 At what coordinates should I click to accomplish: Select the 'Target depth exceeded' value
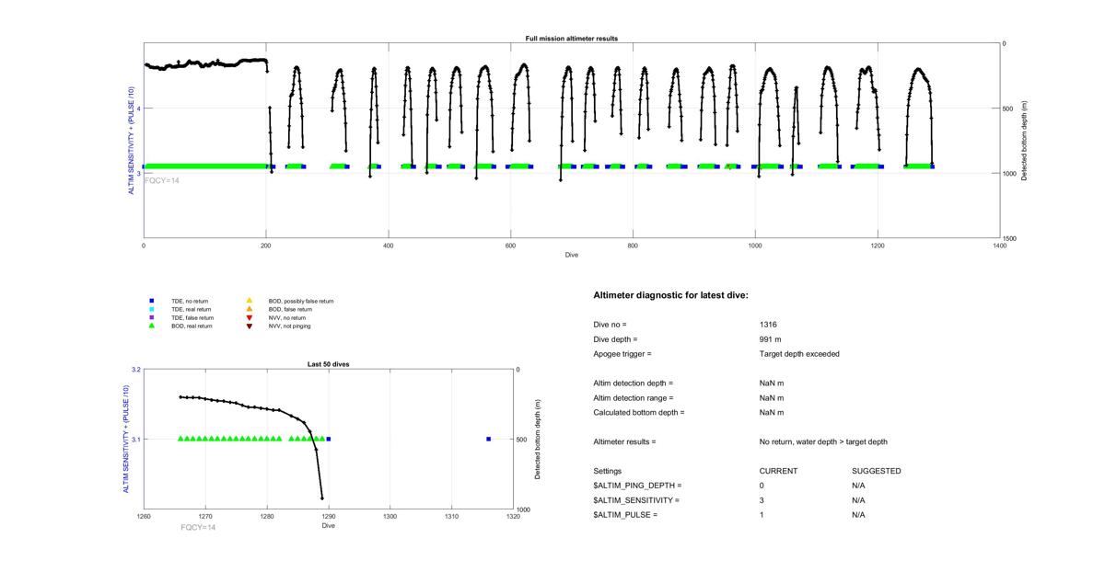point(799,354)
